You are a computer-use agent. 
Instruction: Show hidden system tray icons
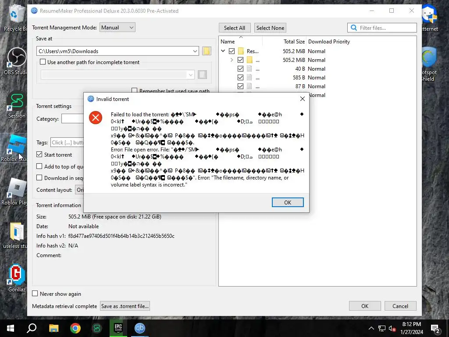tap(371, 328)
